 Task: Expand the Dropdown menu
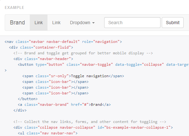tap(82, 23)
